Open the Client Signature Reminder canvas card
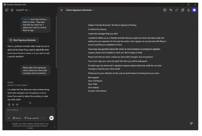This screenshot has width=202, height=136. point(23,40)
